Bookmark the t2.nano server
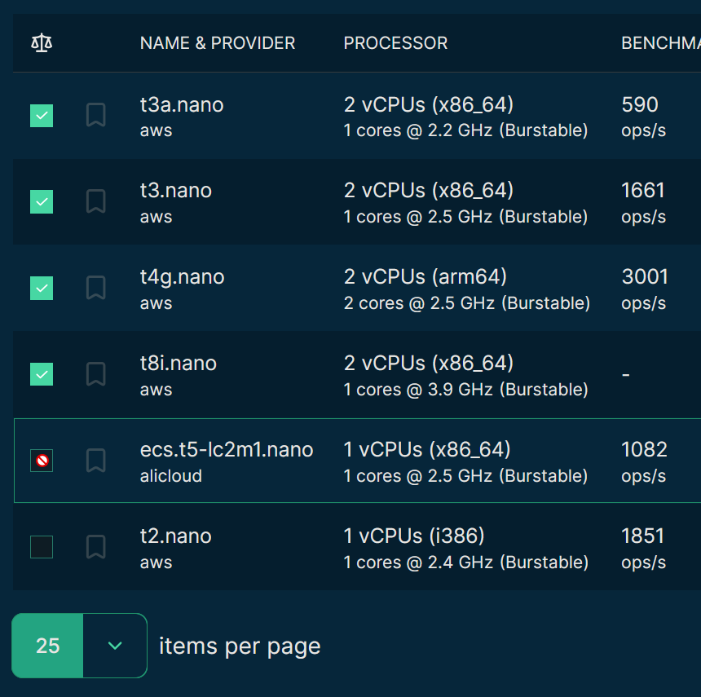The height and width of the screenshot is (697, 701). (95, 547)
